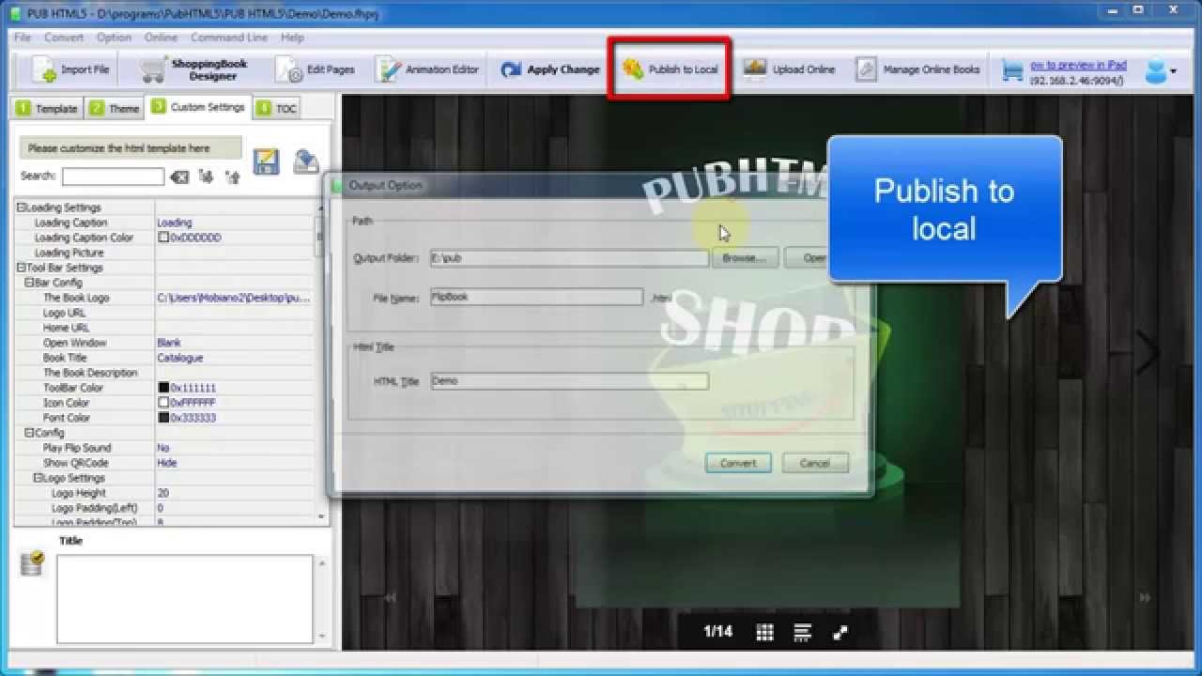Click the settings Search input field

tap(113, 177)
